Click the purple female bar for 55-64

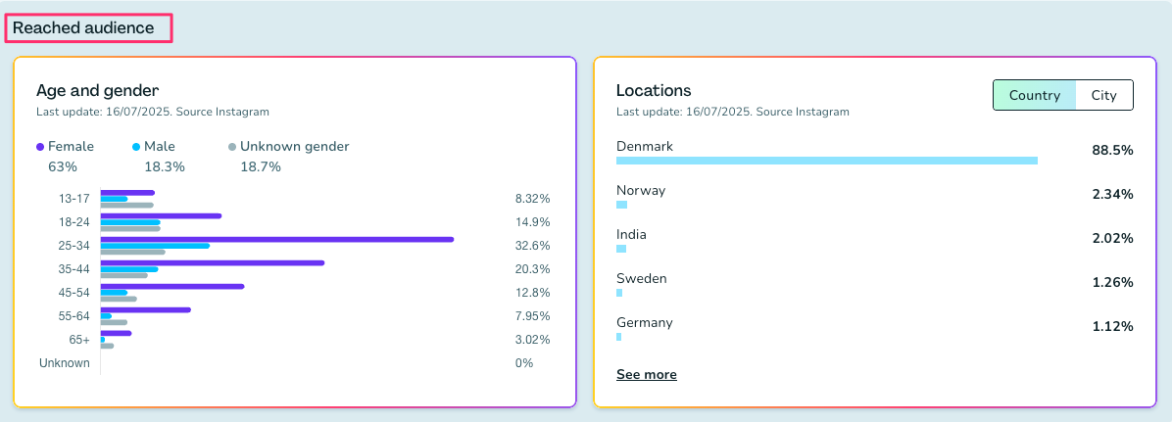pos(145,309)
